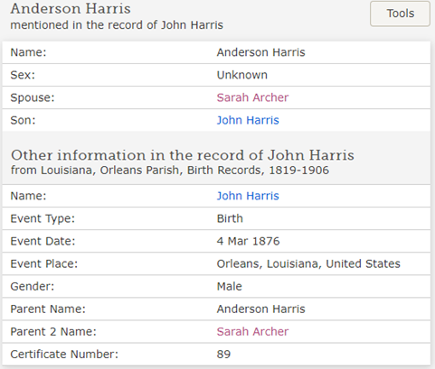Image resolution: width=435 pixels, height=369 pixels.
Task: Click the 'mentioned in the record' subtitle
Action: [117, 25]
